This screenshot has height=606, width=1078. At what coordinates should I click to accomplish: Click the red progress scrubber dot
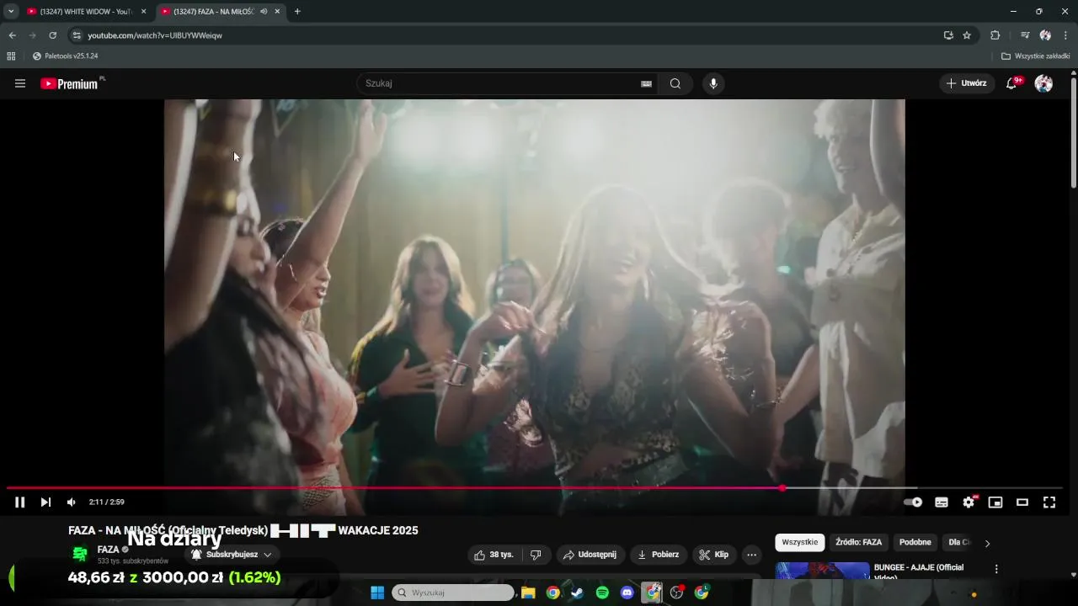point(782,488)
